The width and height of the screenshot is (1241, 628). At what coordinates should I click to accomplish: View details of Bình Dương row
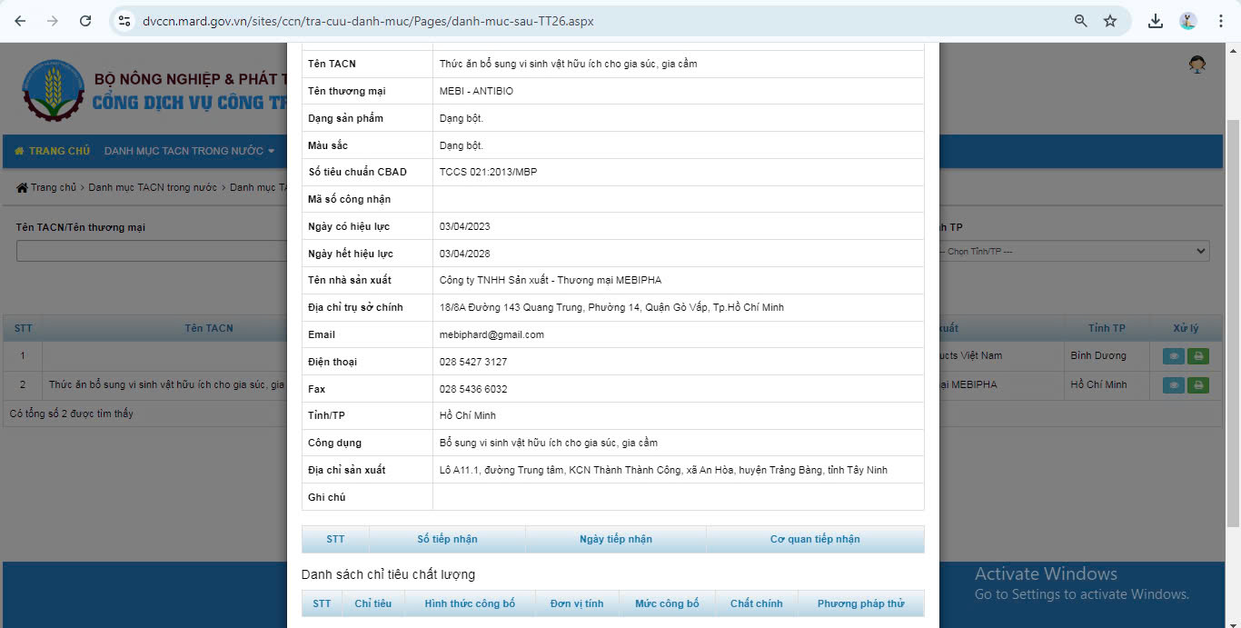click(x=1174, y=356)
